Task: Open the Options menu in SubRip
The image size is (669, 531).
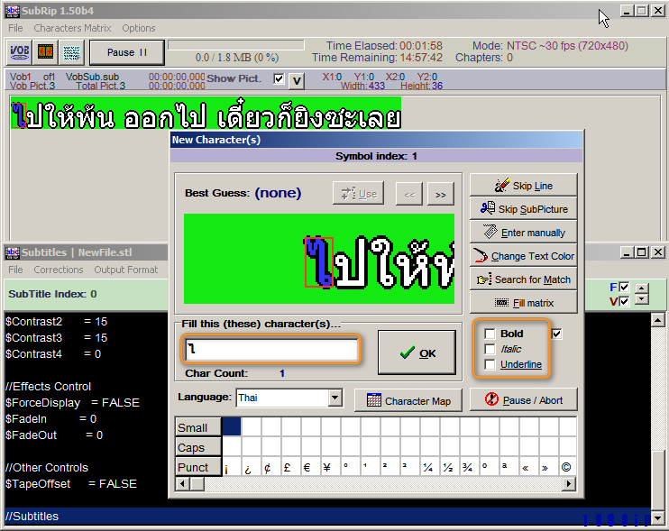Action: click(x=139, y=28)
